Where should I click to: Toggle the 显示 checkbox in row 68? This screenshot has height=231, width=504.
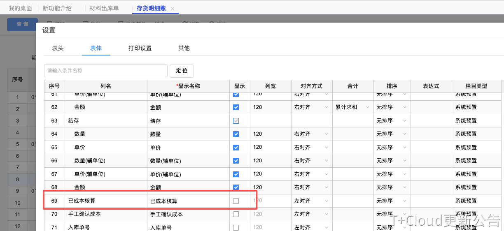pos(236,187)
